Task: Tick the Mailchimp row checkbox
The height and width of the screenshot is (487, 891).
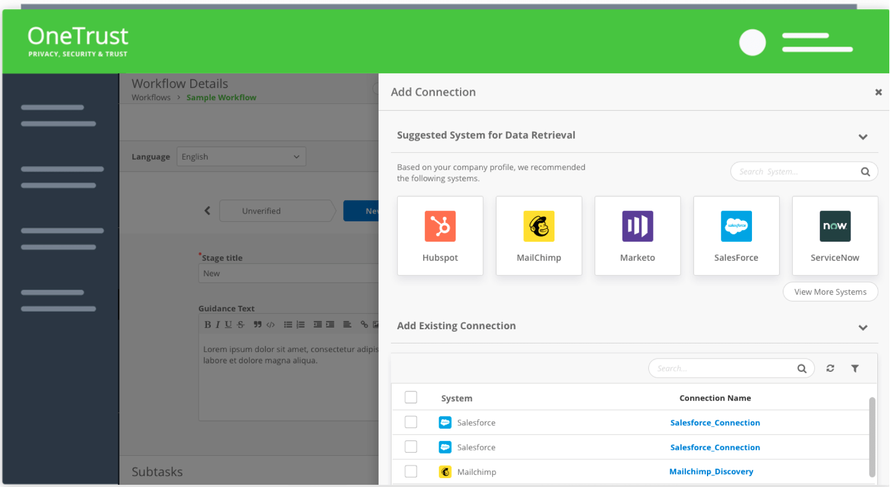Action: 411,471
